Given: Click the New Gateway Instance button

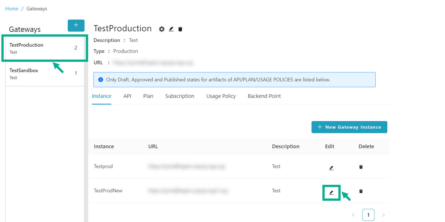Looking at the screenshot, I should [349, 127].
